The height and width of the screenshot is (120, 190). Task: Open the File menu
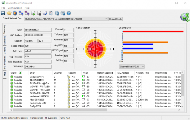pos(3,8)
